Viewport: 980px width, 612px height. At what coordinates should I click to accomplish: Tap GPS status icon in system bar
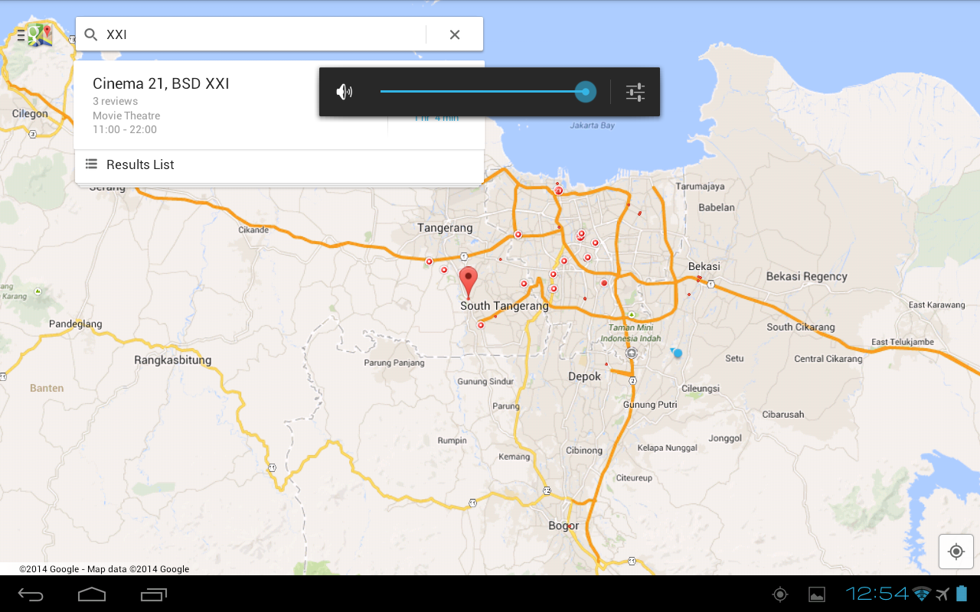(x=780, y=594)
